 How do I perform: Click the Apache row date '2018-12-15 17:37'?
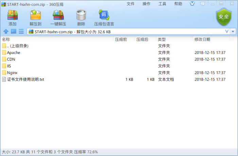210,53
